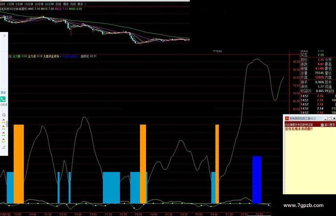Click the first tall orange bar on chart
Image resolution: width=336 pixels, height=216 pixels.
19,164
